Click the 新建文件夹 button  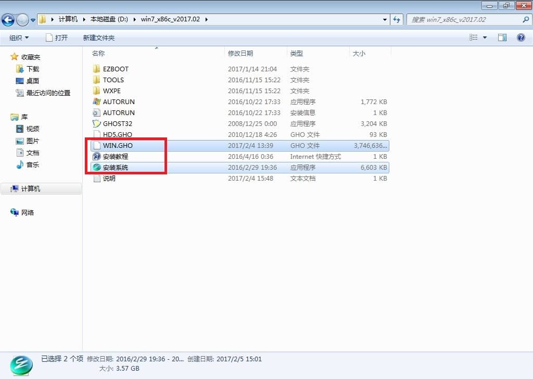pos(98,37)
